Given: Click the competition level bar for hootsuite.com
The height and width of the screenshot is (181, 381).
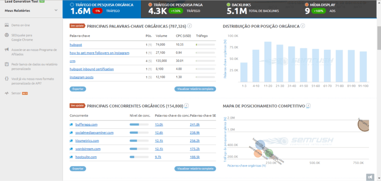Looking at the screenshot, I should pyautogui.click(x=139, y=157).
